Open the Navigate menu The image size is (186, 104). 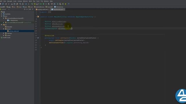(x=10, y=1)
